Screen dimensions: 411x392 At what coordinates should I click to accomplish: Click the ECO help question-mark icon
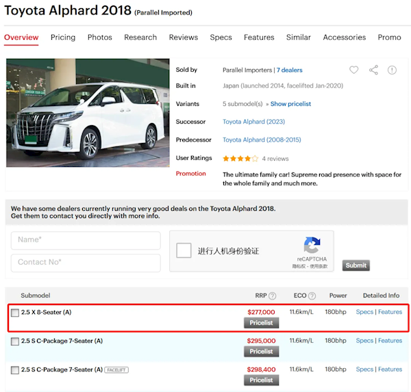click(312, 296)
